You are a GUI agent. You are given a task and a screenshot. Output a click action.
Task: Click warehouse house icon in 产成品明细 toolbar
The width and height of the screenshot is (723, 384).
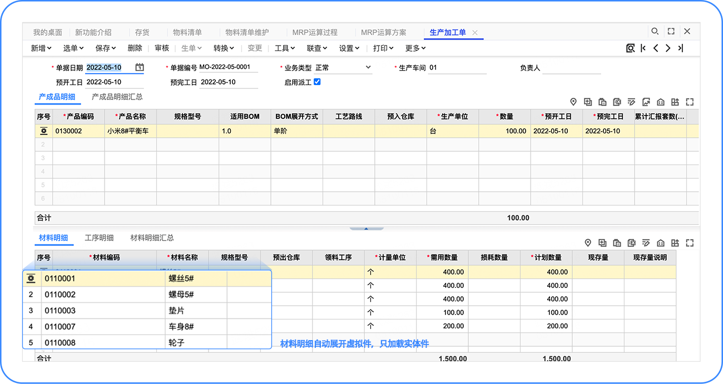[661, 102]
